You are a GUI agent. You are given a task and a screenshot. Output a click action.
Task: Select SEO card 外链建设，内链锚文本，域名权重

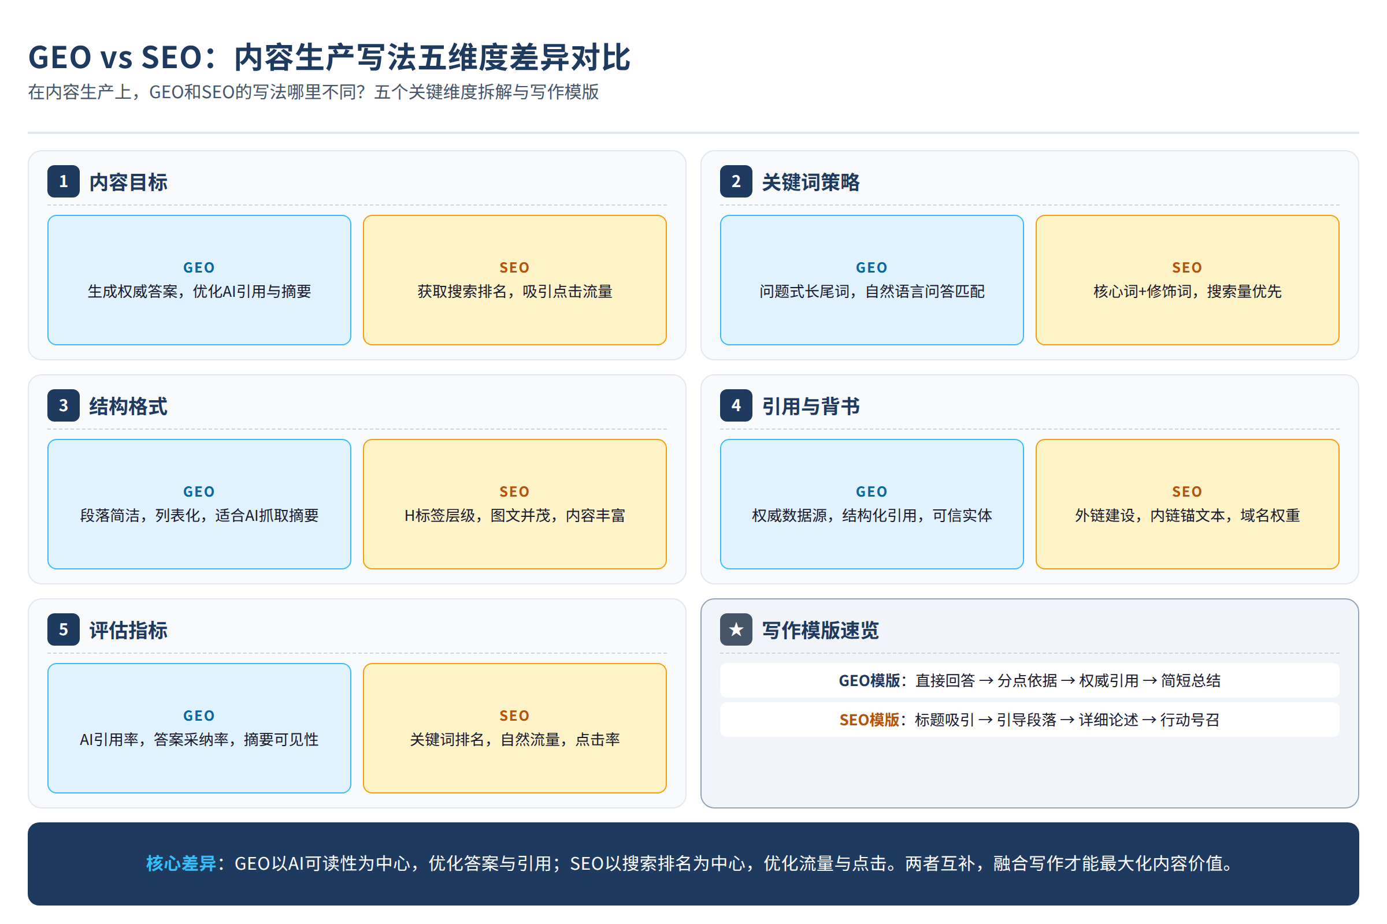pos(1187,504)
